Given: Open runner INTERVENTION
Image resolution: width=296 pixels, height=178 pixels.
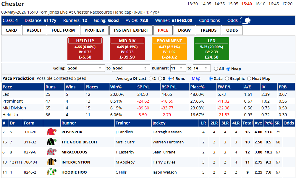Looking at the screenshot, I should pos(76,162).
